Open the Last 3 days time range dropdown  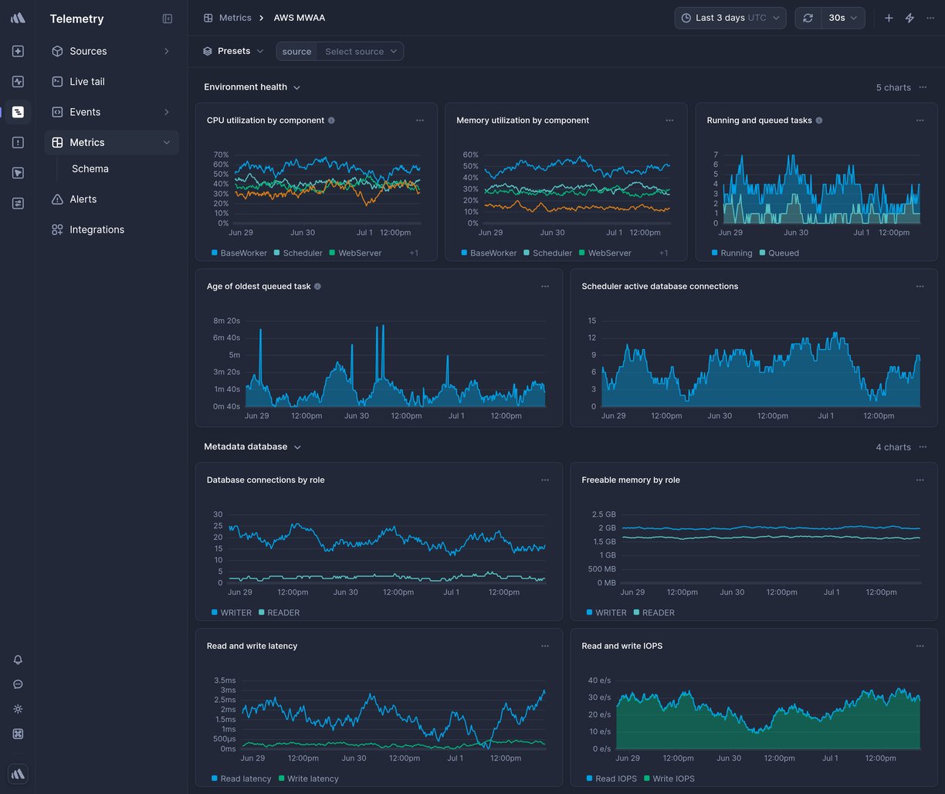(x=730, y=18)
